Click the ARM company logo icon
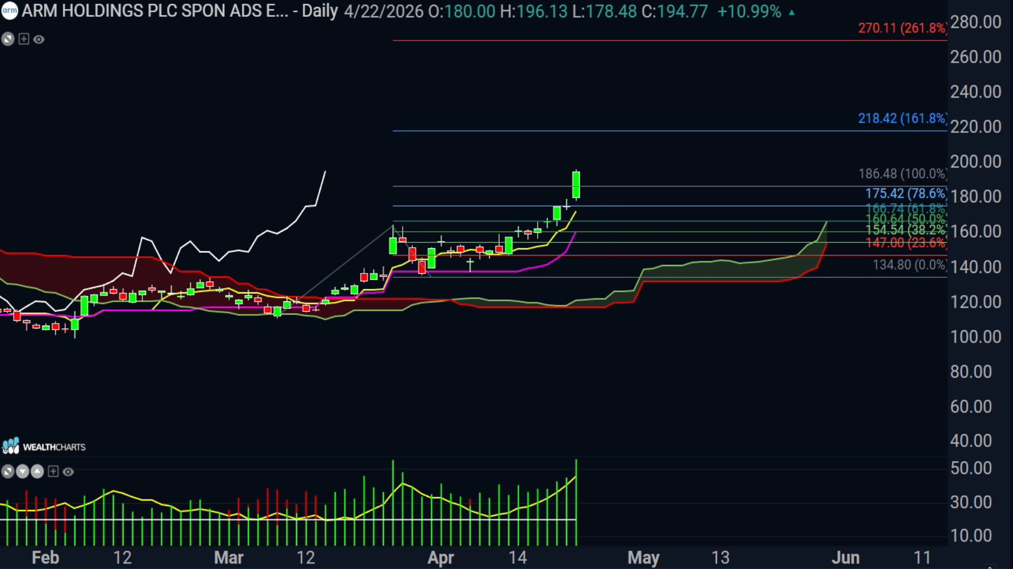This screenshot has height=569, width=1013. pyautogui.click(x=9, y=11)
